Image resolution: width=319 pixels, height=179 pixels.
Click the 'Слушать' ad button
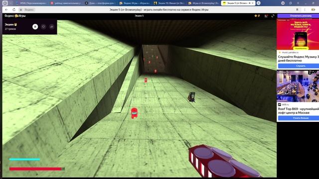coord(299,66)
